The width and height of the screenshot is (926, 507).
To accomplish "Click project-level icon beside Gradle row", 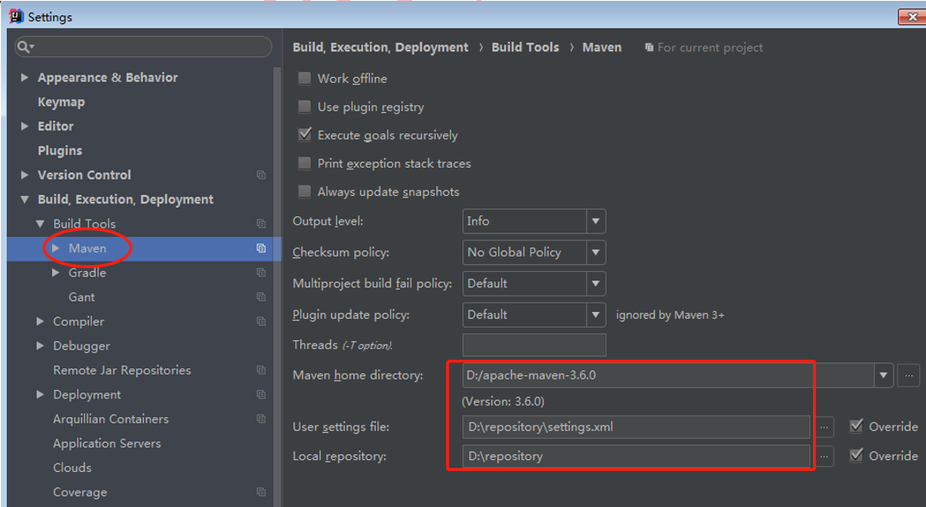I will (261, 273).
